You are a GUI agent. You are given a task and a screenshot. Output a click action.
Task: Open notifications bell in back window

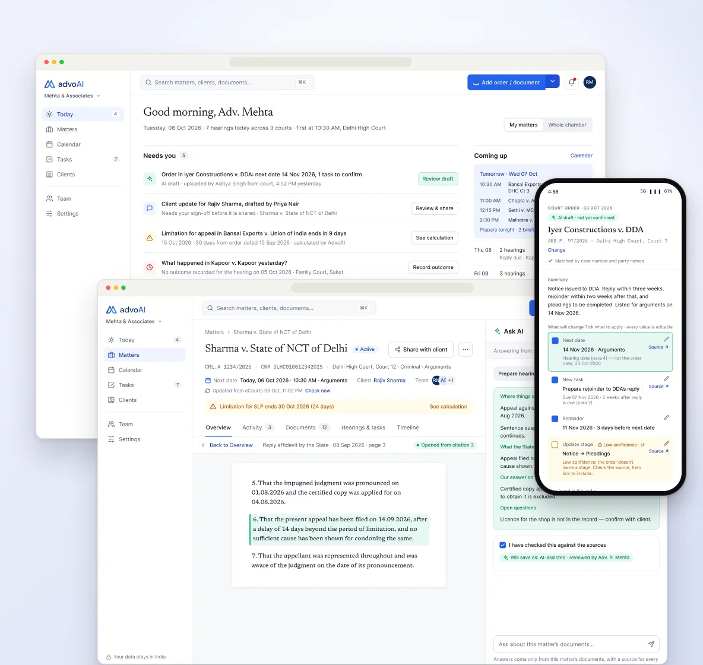(x=571, y=82)
